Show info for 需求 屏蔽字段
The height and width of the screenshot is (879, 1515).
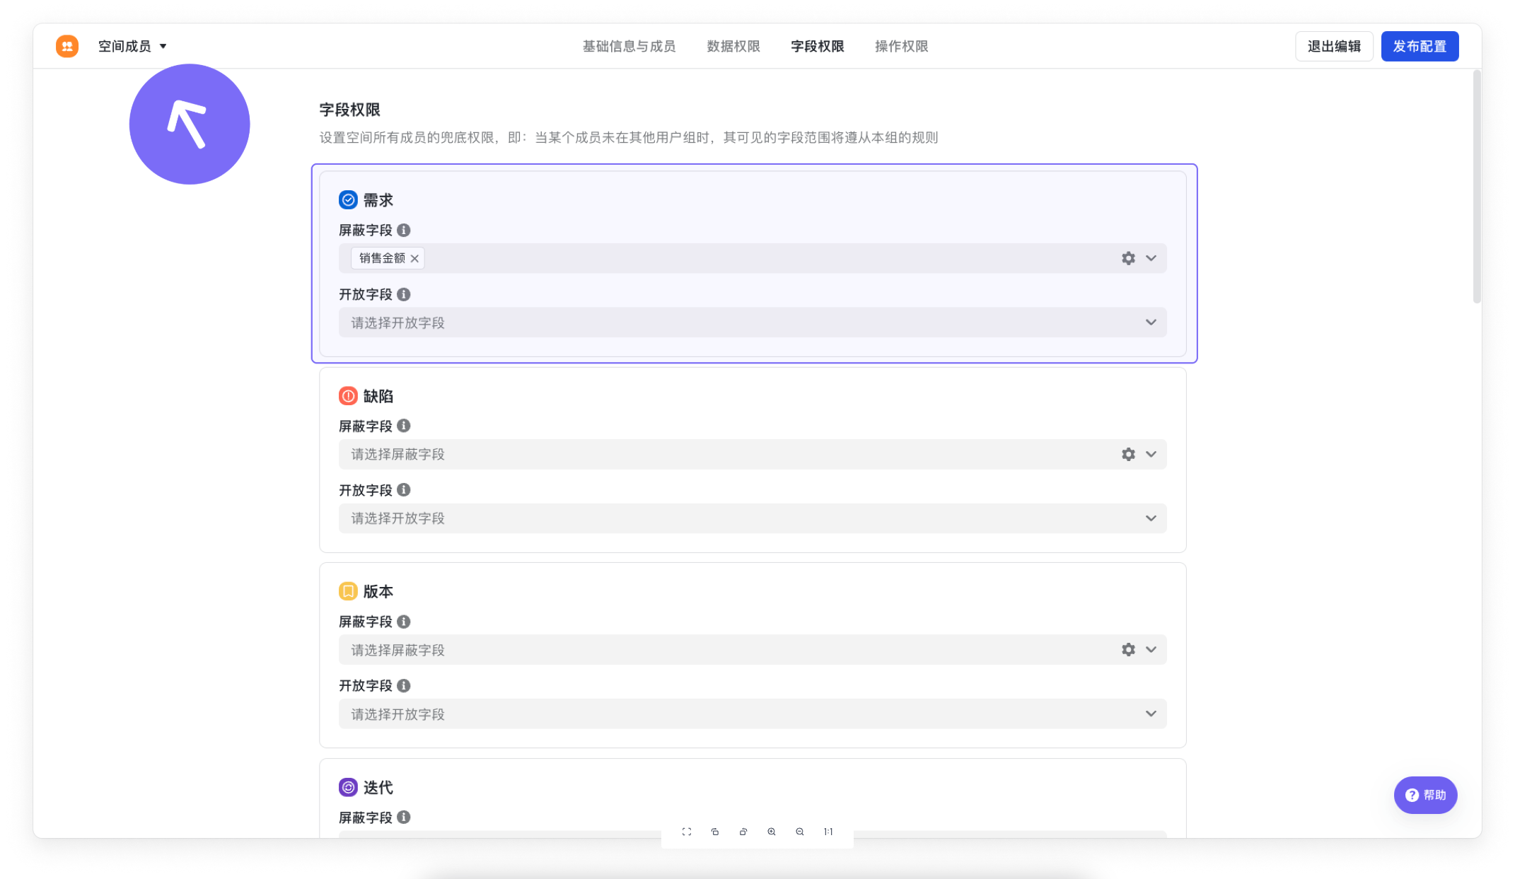(x=404, y=230)
